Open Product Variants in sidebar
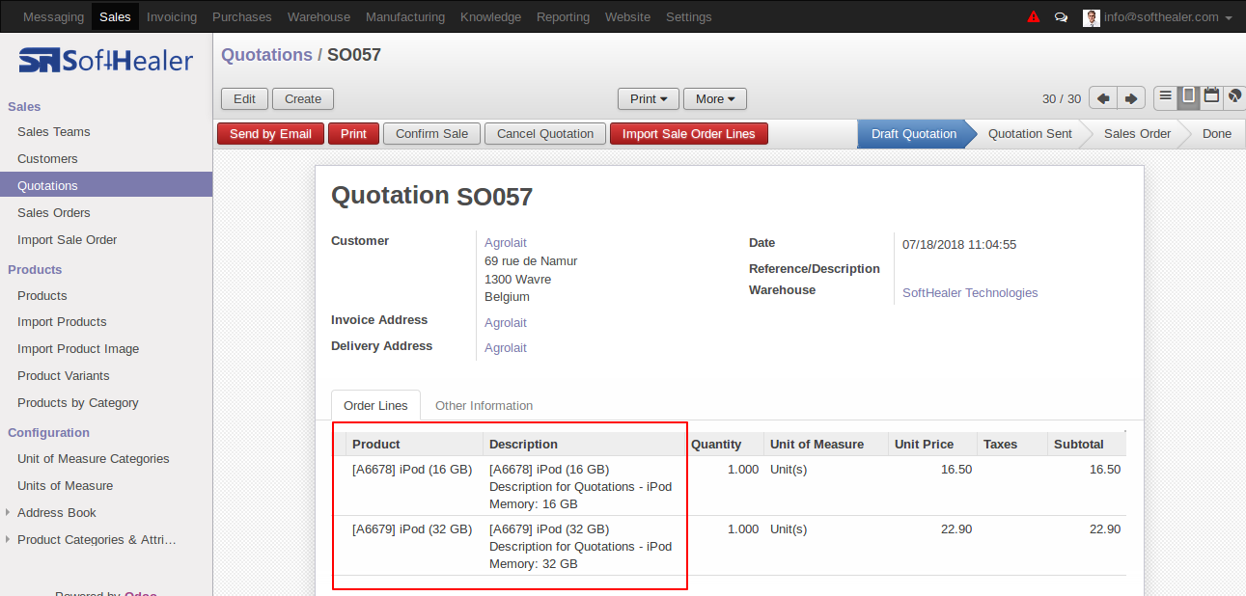The width and height of the screenshot is (1246, 596). tap(64, 376)
